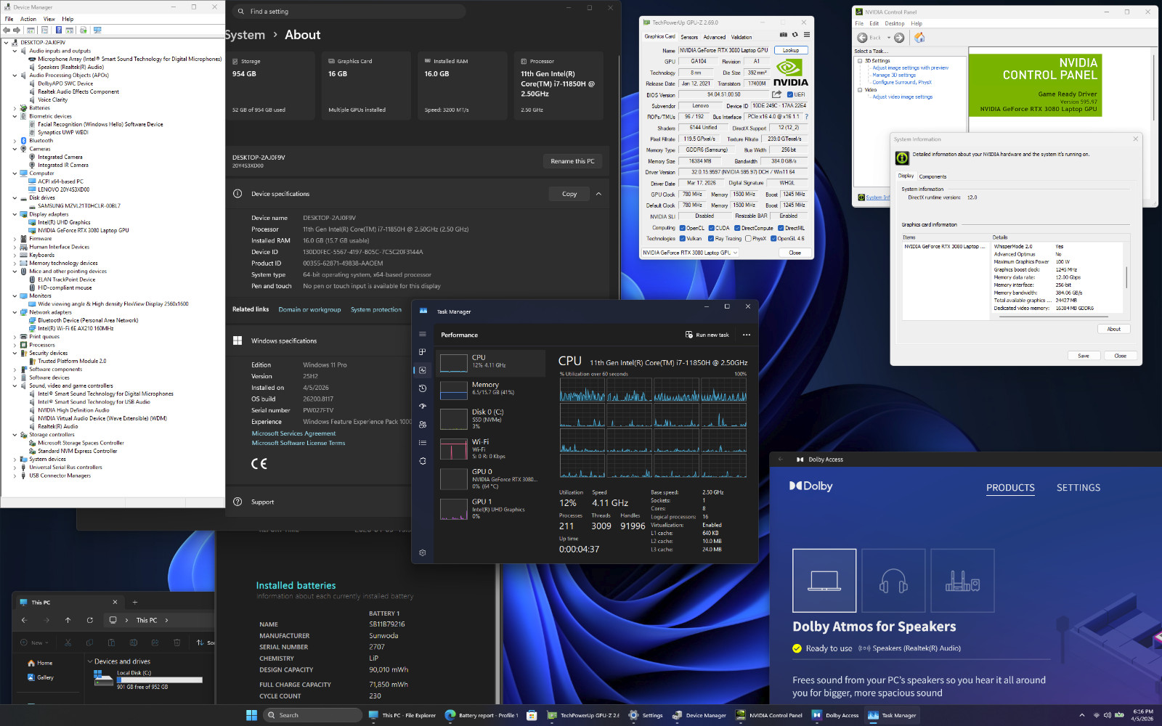Switch to the Sensors tab in GPU-Z
Viewport: 1162px width, 726px height.
click(x=689, y=37)
